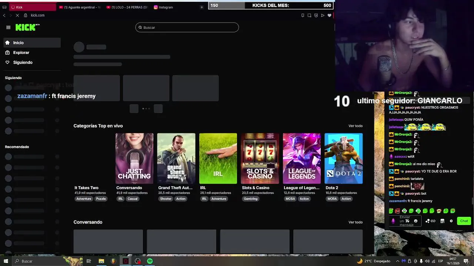Open chat settings gear icon

[451, 221]
